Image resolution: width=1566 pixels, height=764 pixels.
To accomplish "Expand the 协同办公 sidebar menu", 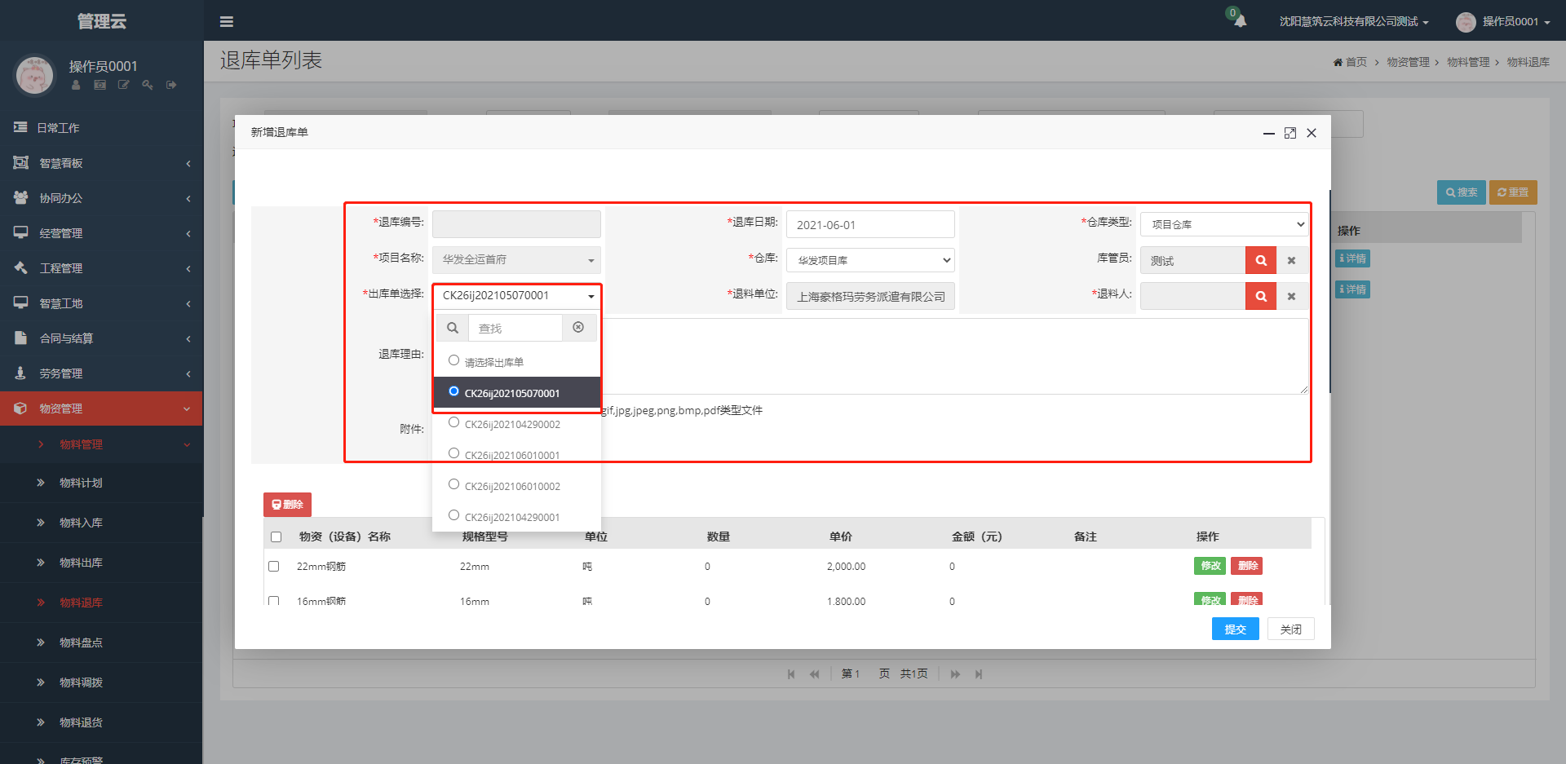I will click(101, 198).
